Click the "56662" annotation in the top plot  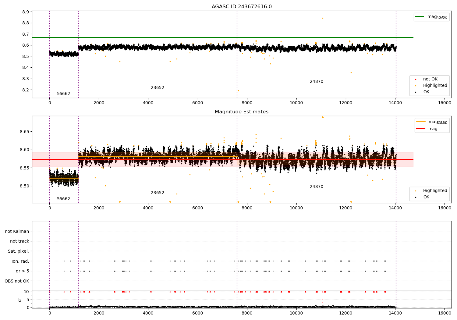pyautogui.click(x=63, y=94)
